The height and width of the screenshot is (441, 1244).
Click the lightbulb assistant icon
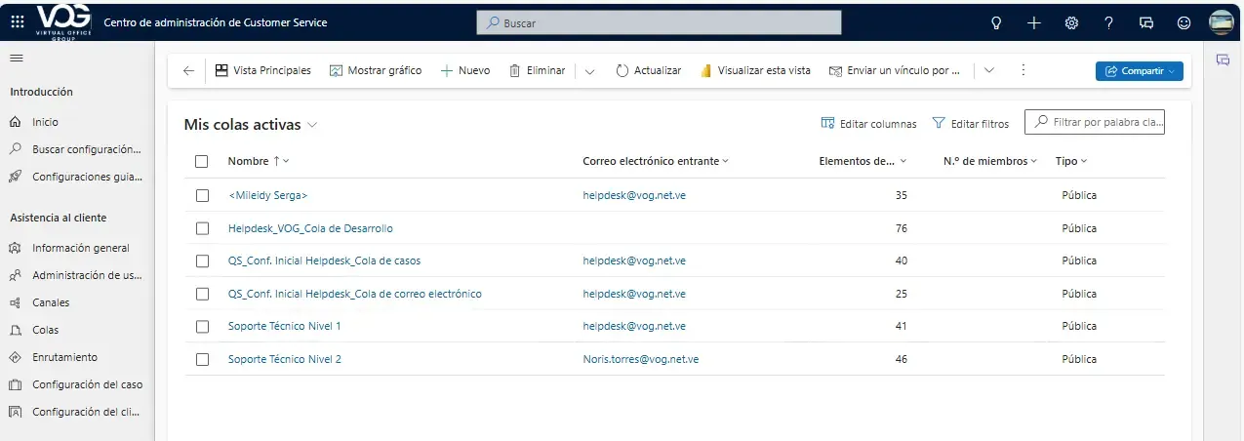(x=996, y=22)
